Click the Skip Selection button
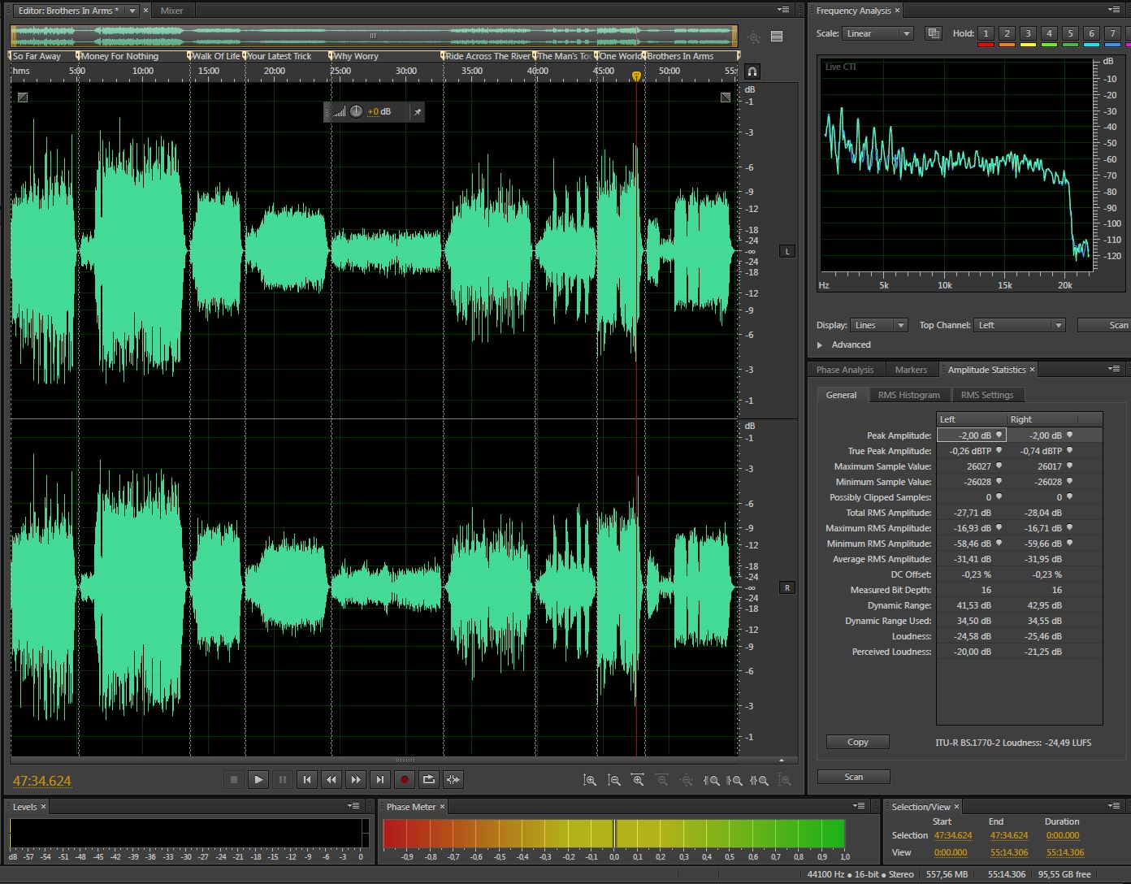This screenshot has height=884, width=1131. pyautogui.click(x=453, y=780)
